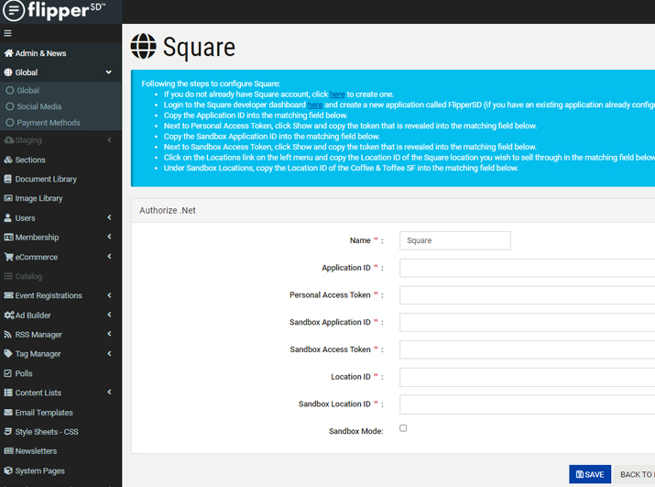Click the Newsletters icon

point(9,451)
